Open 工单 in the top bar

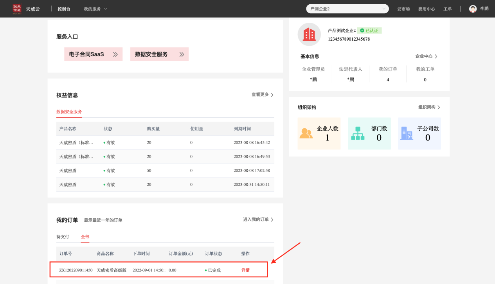448,9
